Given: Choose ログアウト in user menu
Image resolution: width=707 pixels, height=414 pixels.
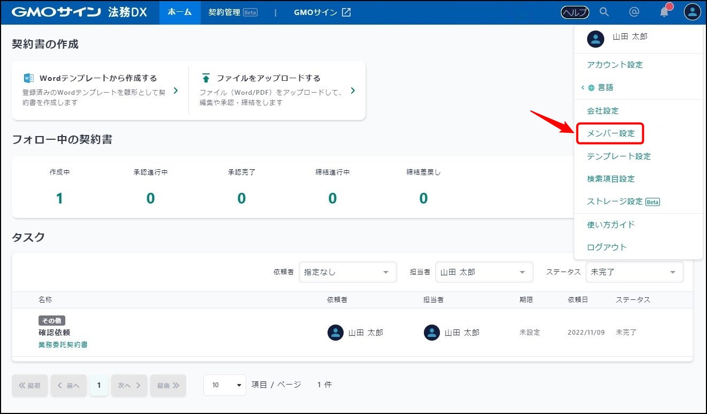Looking at the screenshot, I should pyautogui.click(x=606, y=247).
